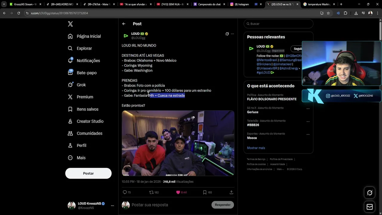Switch to TikTok - Make Your Day tab

[x=98, y=4]
